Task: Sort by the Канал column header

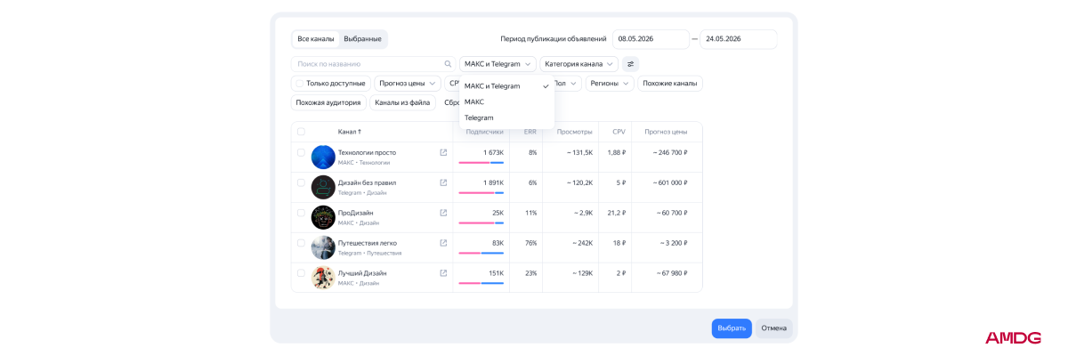Action: tap(350, 132)
